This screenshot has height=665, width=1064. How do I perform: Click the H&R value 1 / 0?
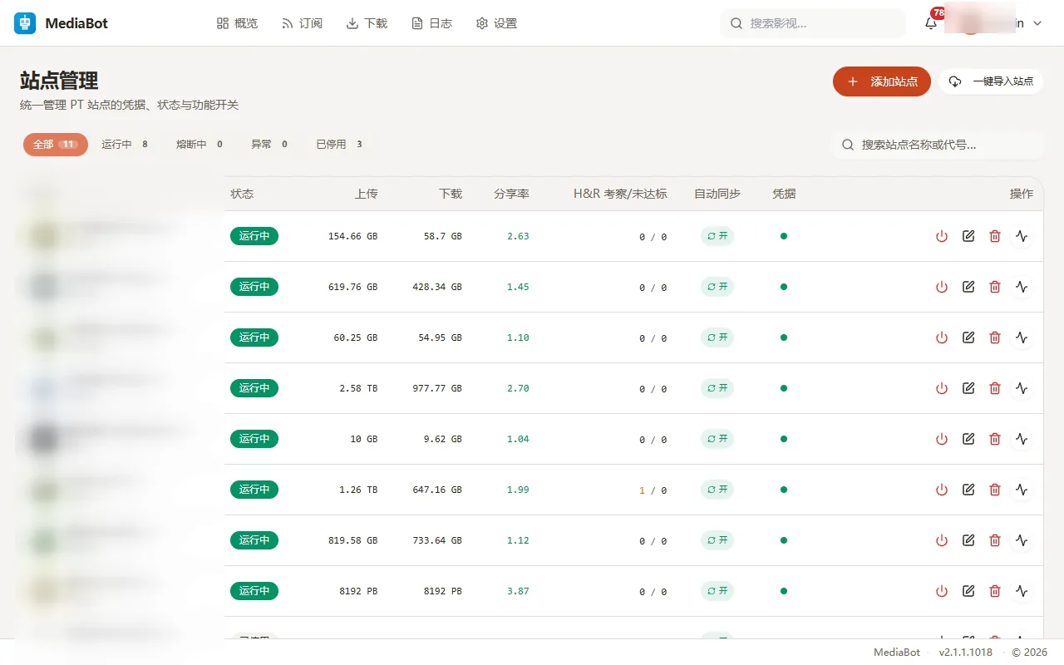(653, 490)
